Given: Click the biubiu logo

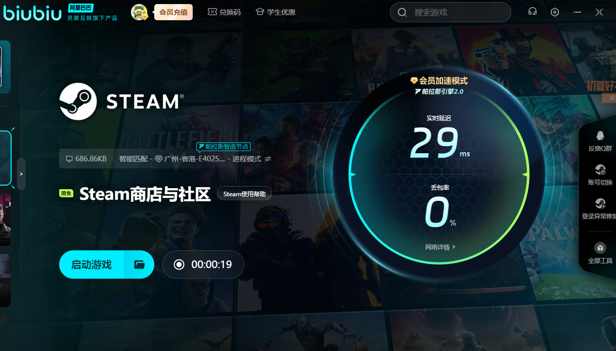Looking at the screenshot, I should 31,12.
